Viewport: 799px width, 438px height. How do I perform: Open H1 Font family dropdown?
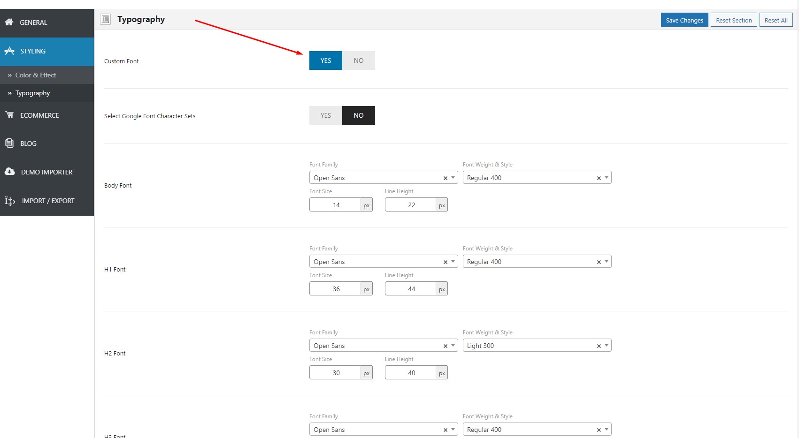tap(383, 262)
